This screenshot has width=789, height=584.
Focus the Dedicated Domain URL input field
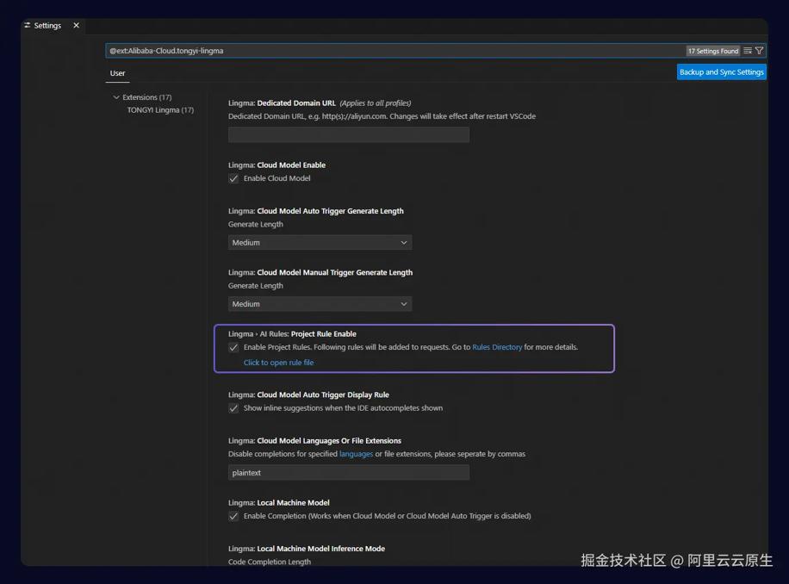349,135
